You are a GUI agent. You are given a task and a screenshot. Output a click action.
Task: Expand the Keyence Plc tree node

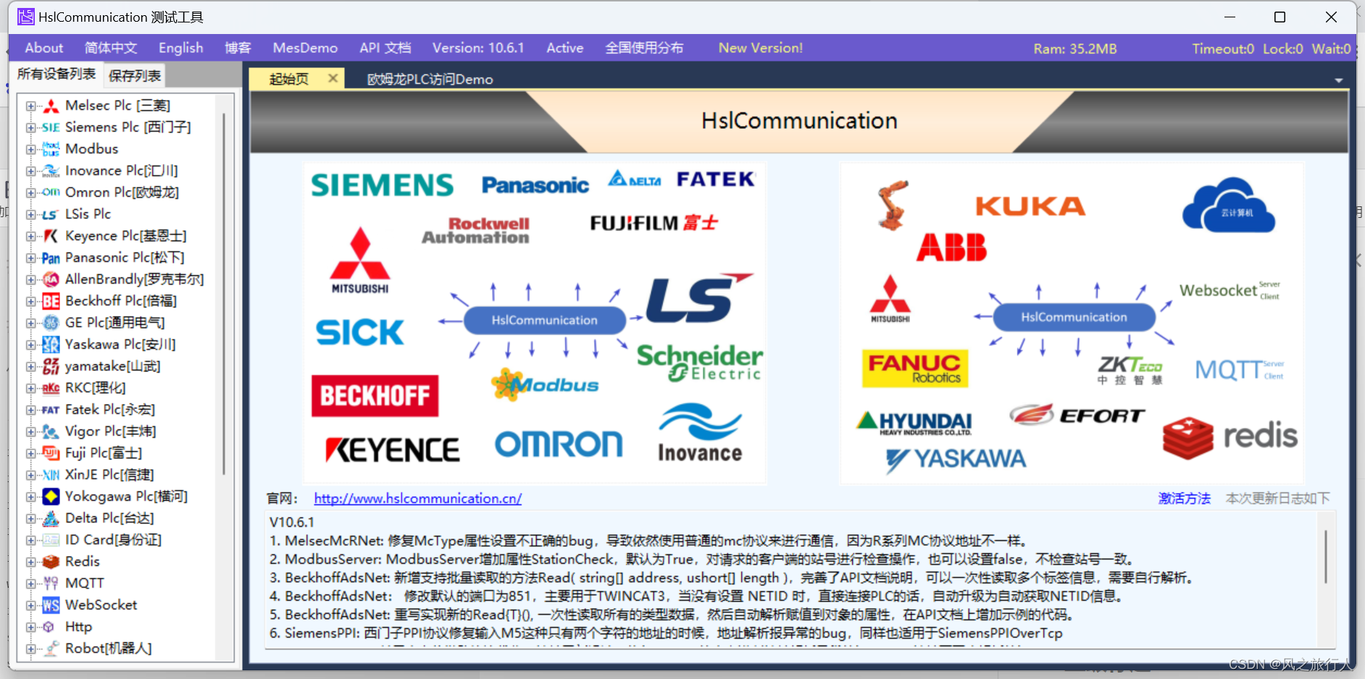[x=30, y=236]
